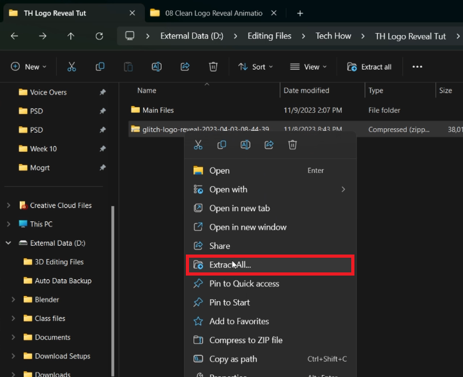The width and height of the screenshot is (463, 377).
Task: Choose Compress to ZIP file
Action: tap(246, 340)
